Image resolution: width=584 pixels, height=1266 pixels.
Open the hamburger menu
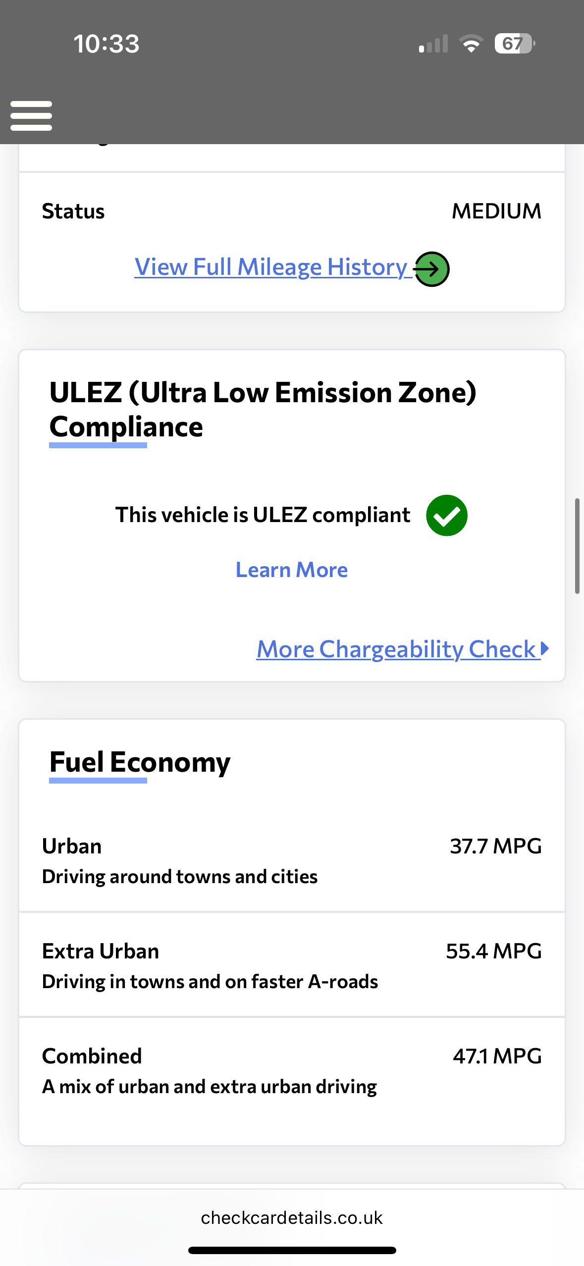31,116
